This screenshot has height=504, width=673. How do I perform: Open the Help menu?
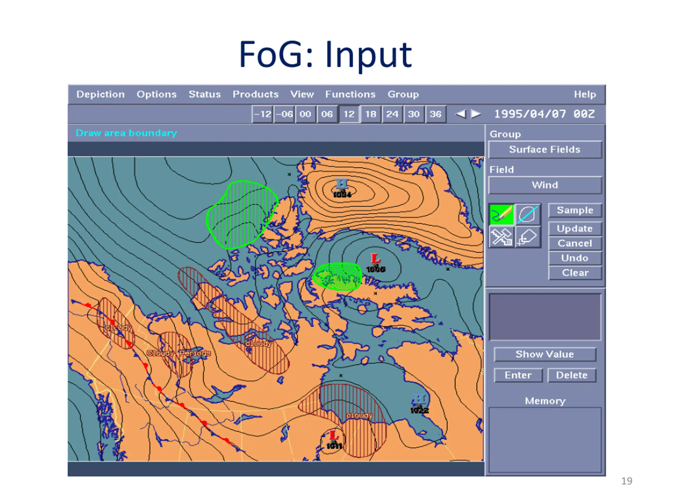point(585,94)
